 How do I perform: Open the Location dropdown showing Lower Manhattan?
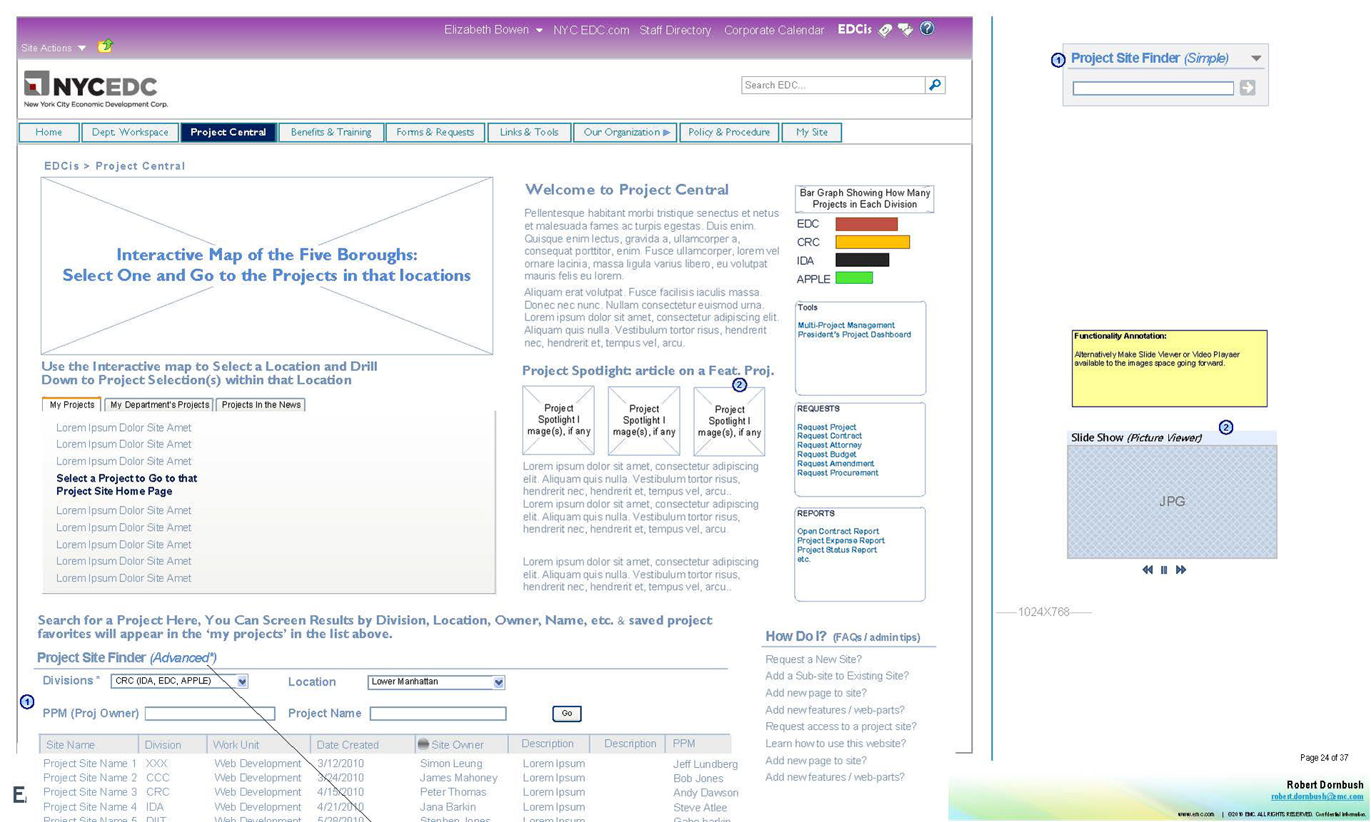(x=498, y=682)
